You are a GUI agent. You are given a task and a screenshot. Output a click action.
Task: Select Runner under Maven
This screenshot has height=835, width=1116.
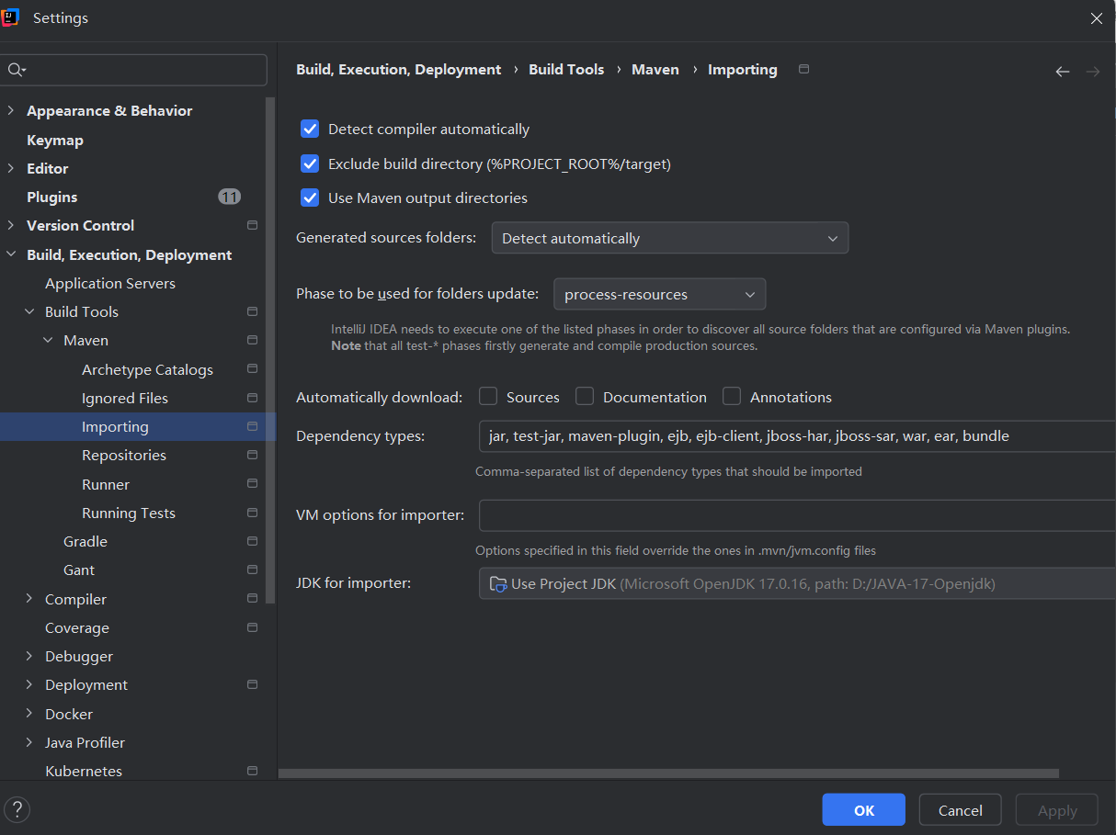(x=106, y=484)
